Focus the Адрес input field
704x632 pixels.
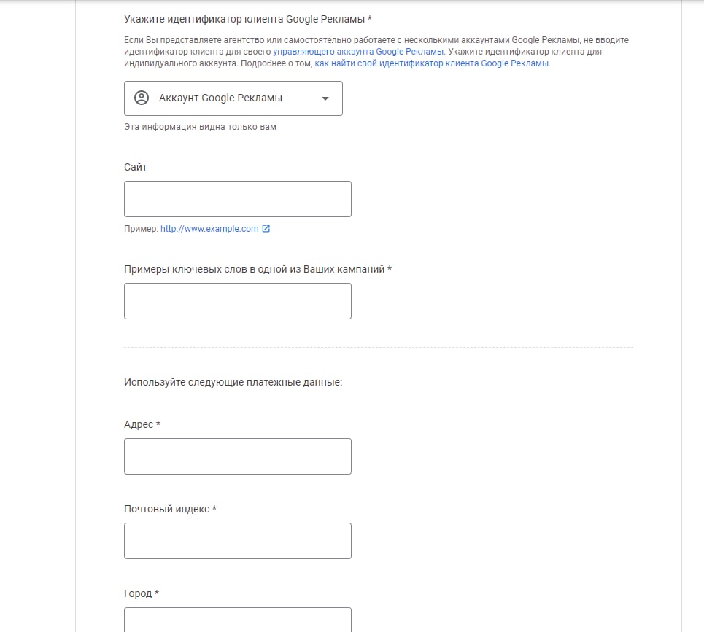(238, 456)
